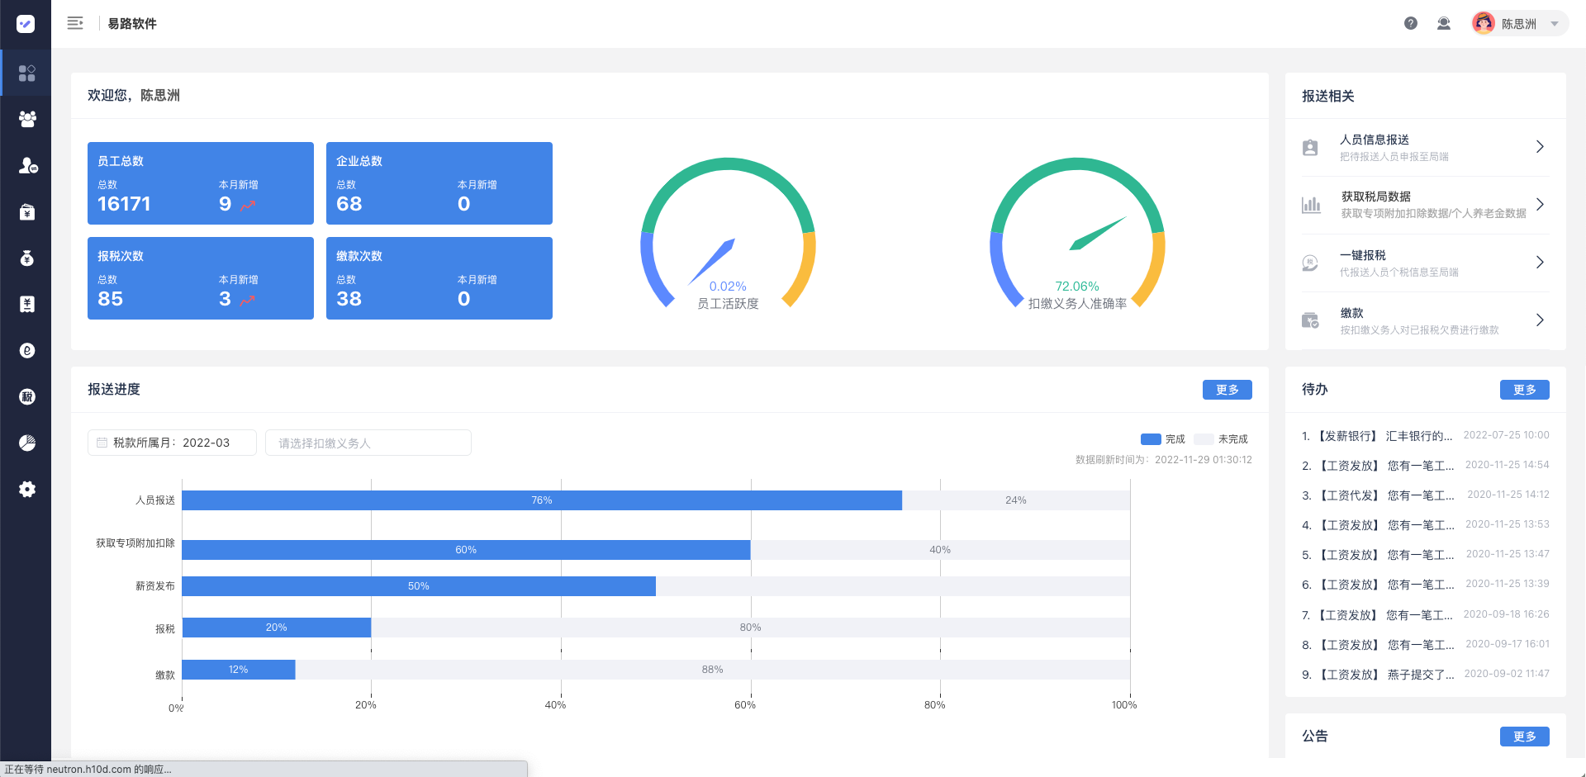Click the customer service headset icon
1586x777 pixels.
coord(1444,23)
